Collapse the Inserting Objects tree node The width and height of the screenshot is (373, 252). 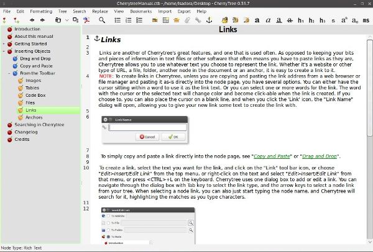[4, 52]
